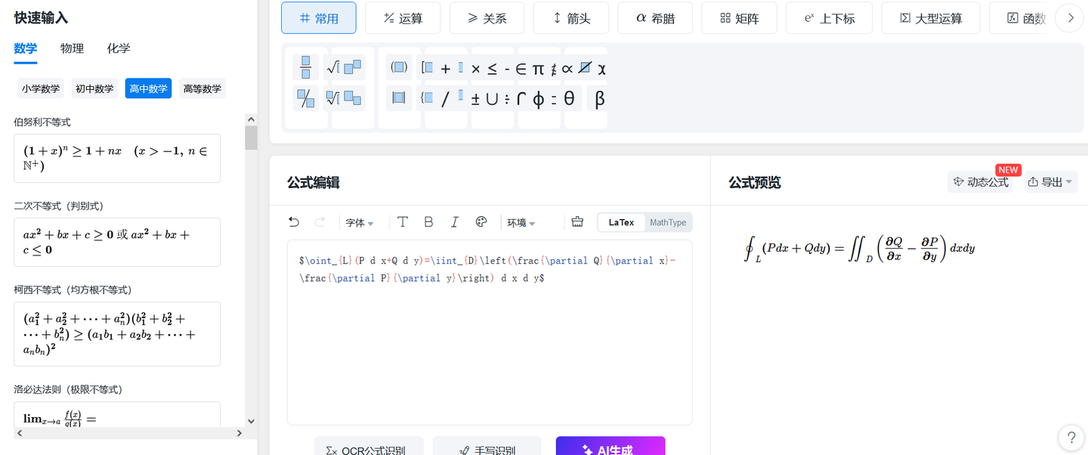Open the help question mark button
Screen dimensions: 1088x455
1071,436
